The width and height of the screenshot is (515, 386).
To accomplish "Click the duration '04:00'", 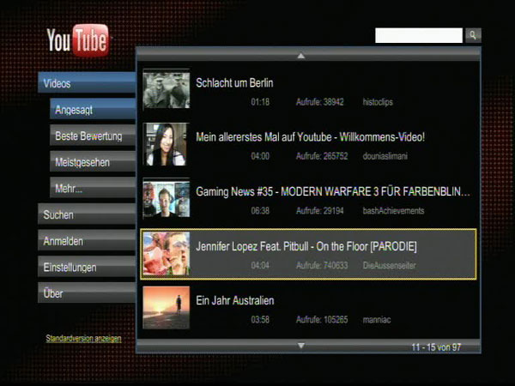I will pos(260,156).
